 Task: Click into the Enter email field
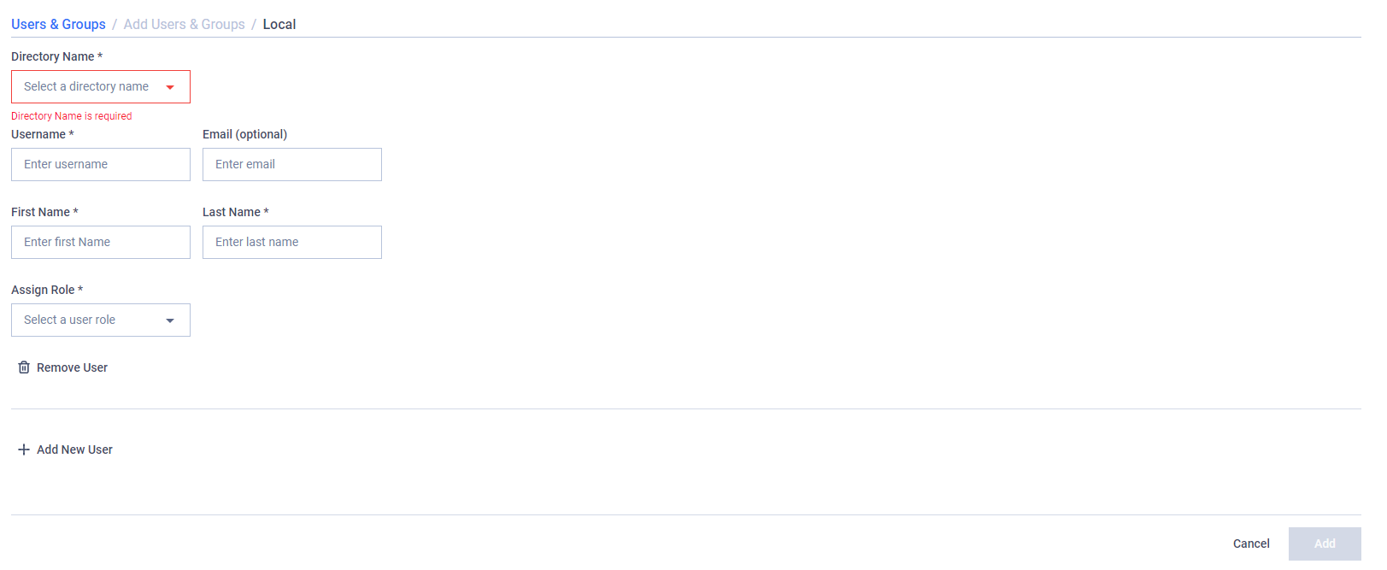292,164
